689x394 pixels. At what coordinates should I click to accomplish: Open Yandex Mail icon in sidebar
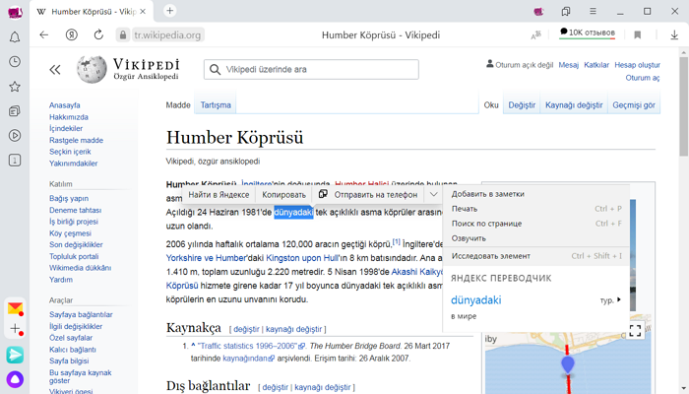(x=15, y=308)
